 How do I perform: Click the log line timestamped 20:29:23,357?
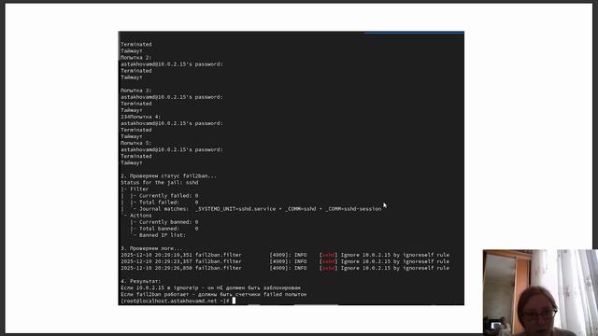point(285,261)
